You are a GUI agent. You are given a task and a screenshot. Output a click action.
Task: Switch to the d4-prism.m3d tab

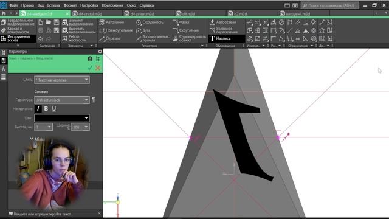coord(148,14)
